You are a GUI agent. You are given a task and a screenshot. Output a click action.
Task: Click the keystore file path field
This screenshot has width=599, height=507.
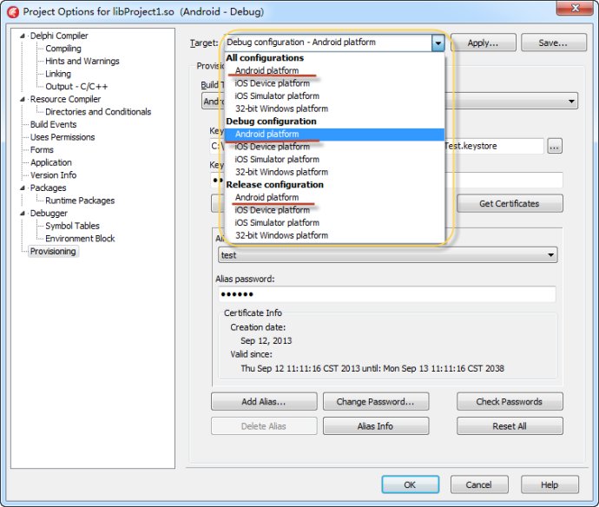[x=494, y=147]
